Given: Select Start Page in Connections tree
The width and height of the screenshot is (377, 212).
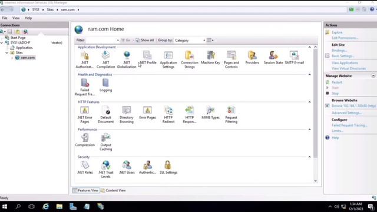Looking at the screenshot, I should tap(18, 38).
